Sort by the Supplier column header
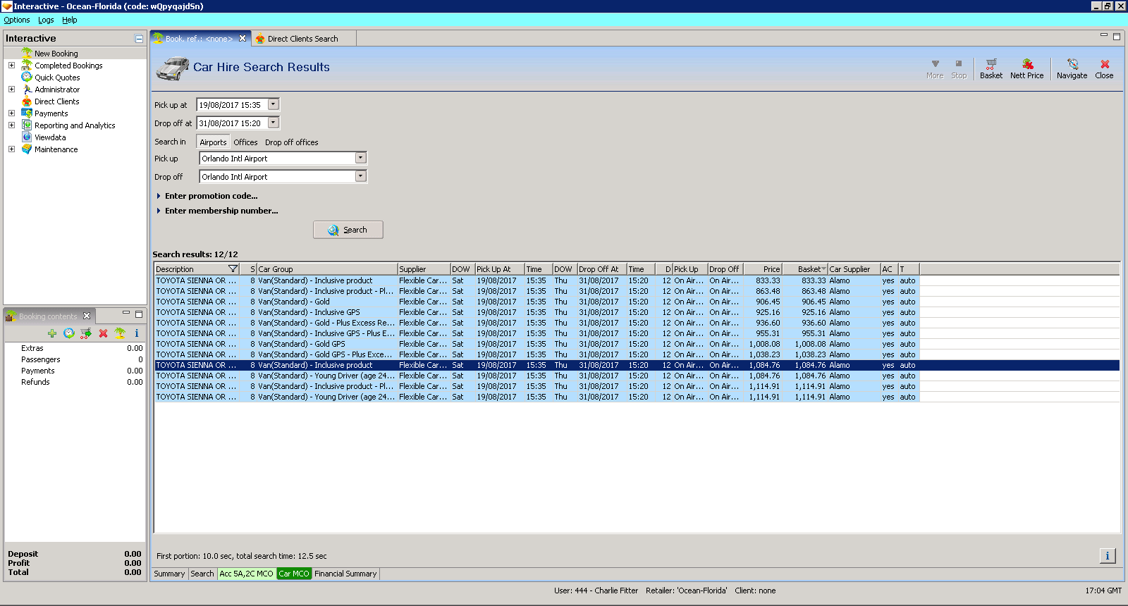Image resolution: width=1128 pixels, height=606 pixels. (424, 269)
